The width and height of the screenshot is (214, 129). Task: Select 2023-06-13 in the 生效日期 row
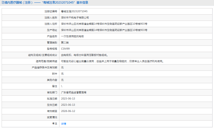click(x=68, y=105)
